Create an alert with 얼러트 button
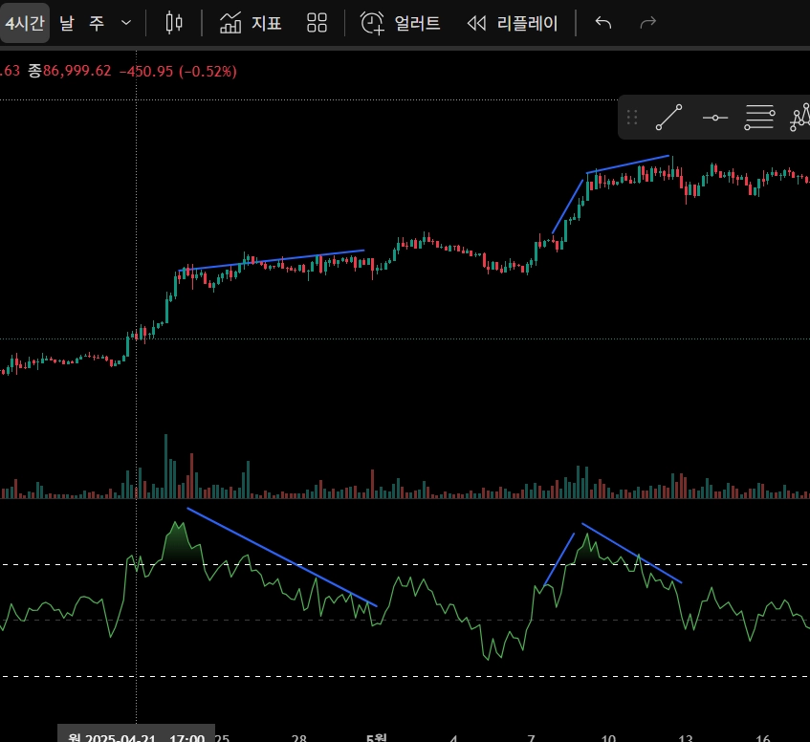The image size is (810, 742). pos(401,23)
